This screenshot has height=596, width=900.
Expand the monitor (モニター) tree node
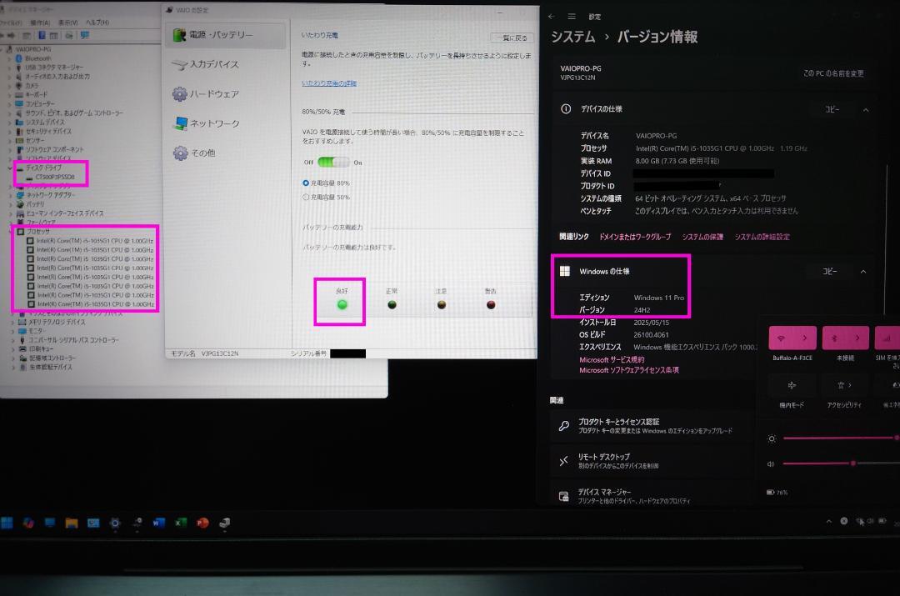pos(12,331)
